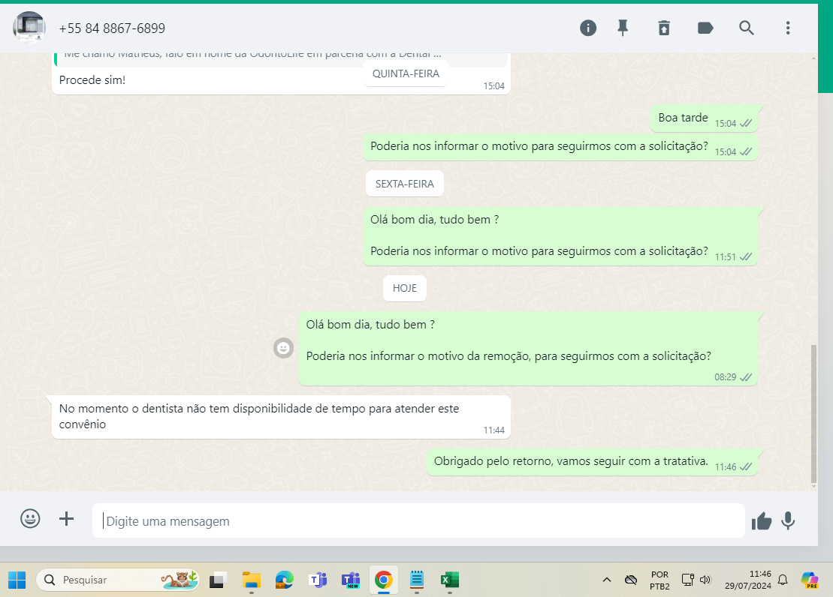
Task: Open contact profile picture thumbnail
Action: pos(29,28)
